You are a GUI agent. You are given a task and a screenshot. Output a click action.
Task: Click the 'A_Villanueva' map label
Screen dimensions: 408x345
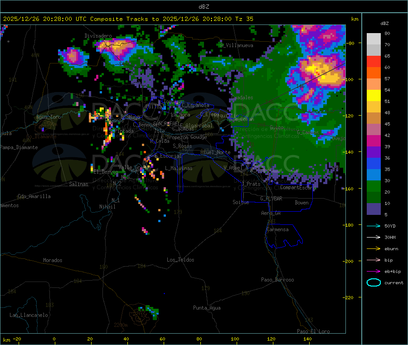point(237,45)
